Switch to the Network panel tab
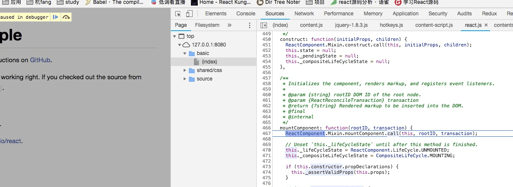Viewport: 513px width, 187px height. [x=304, y=14]
